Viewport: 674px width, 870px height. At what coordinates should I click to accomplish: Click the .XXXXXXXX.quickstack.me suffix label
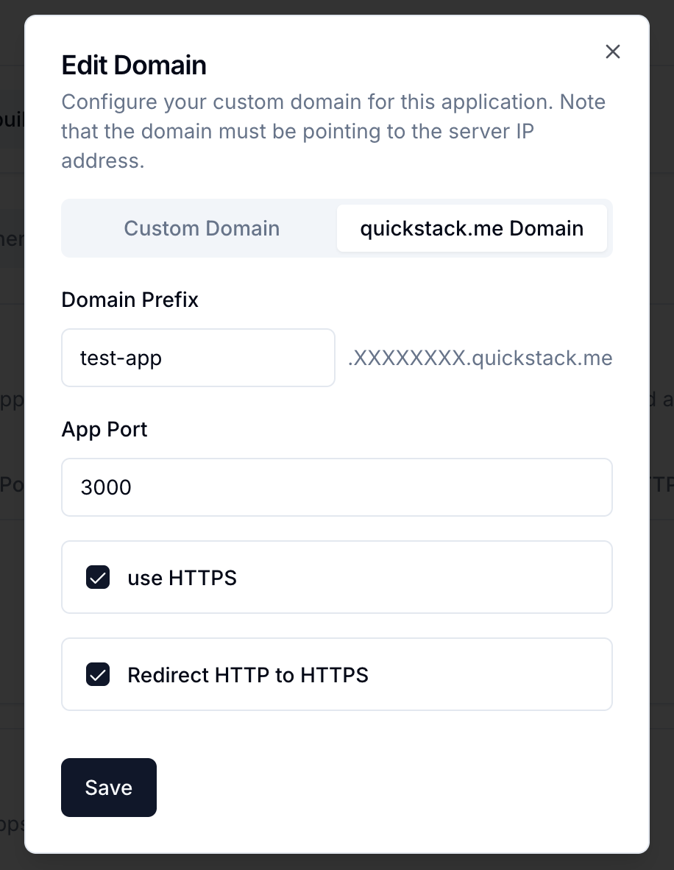[480, 358]
